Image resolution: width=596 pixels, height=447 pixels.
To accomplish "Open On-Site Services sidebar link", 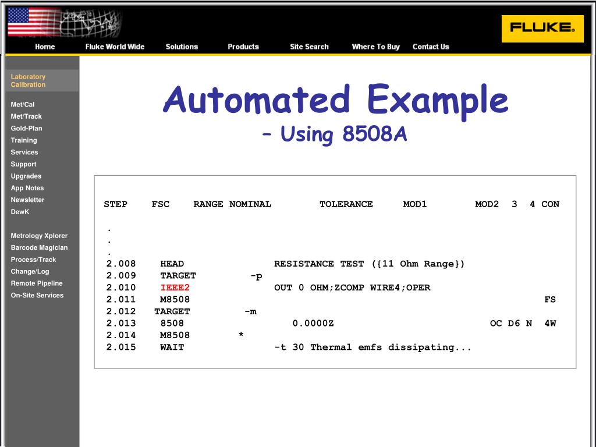I will click(x=37, y=295).
